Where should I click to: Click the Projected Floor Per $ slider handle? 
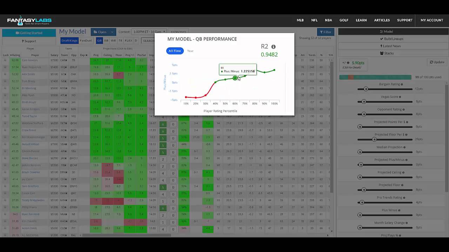(x=374, y=140)
